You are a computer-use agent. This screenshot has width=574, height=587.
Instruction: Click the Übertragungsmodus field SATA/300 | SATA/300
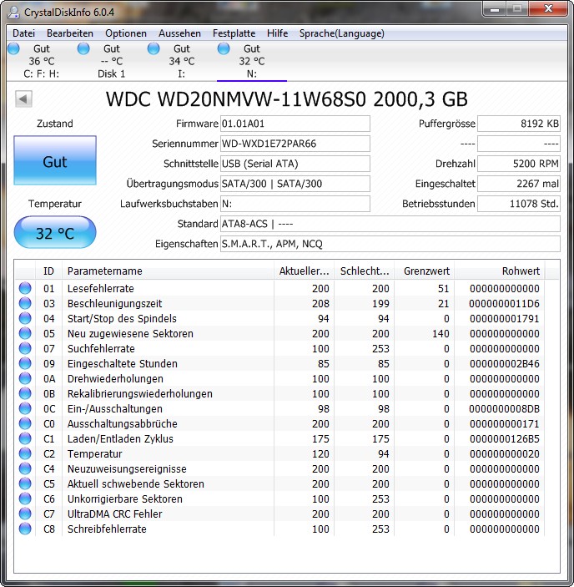click(295, 184)
